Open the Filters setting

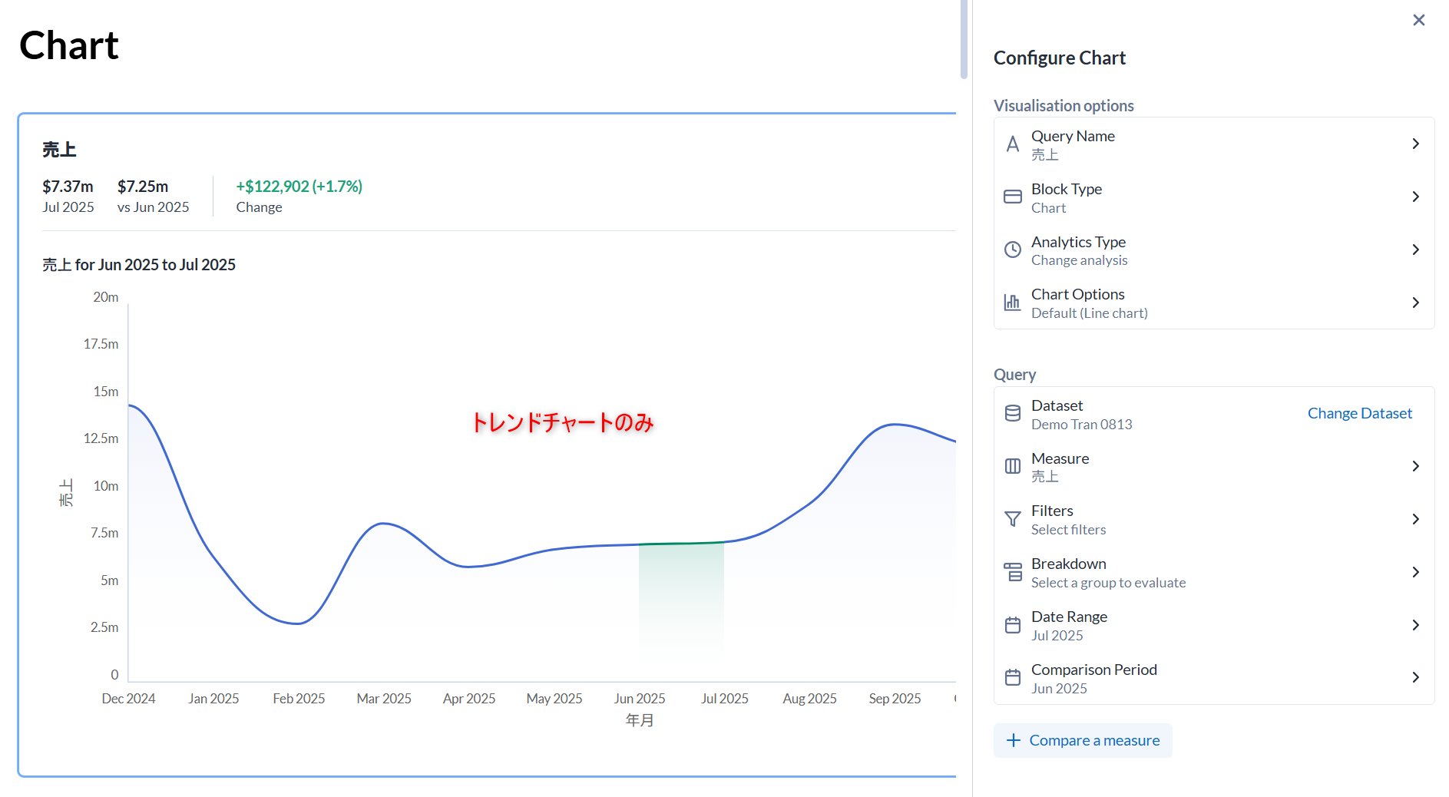click(1214, 520)
